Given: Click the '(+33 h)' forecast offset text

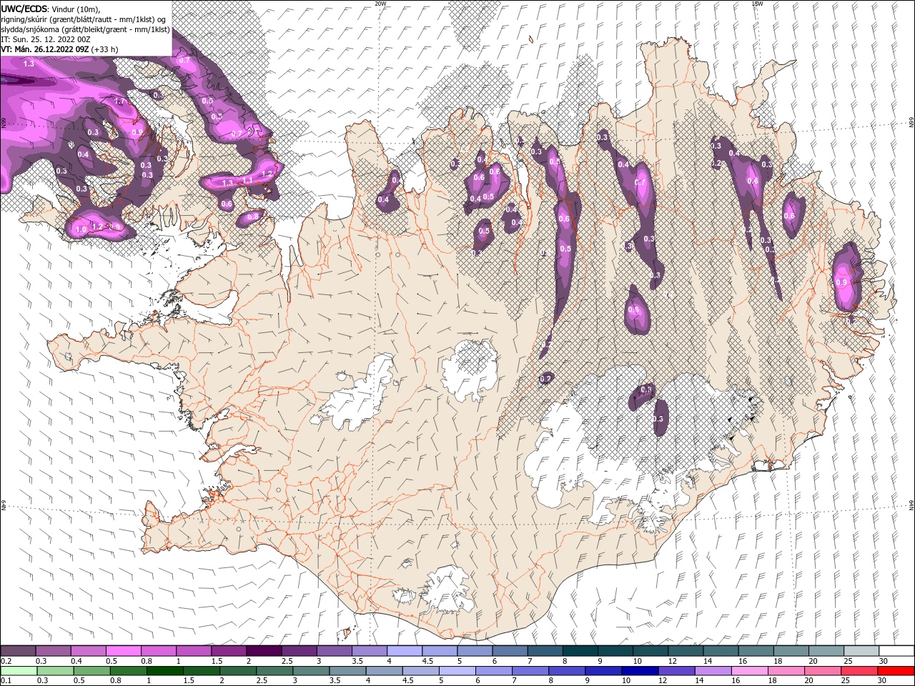Looking at the screenshot, I should click(x=104, y=49).
